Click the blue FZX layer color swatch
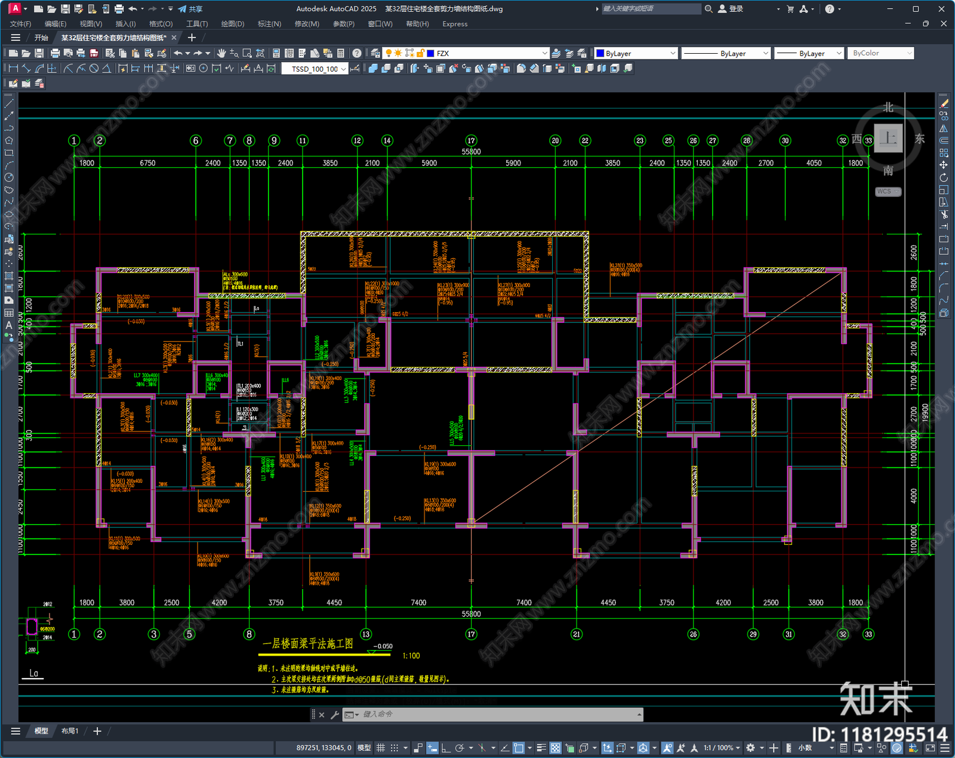The width and height of the screenshot is (955, 758). (x=430, y=53)
